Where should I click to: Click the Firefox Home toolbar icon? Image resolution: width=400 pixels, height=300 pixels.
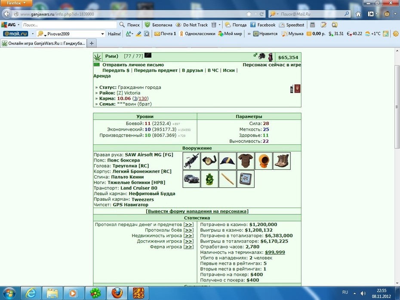click(x=358, y=14)
